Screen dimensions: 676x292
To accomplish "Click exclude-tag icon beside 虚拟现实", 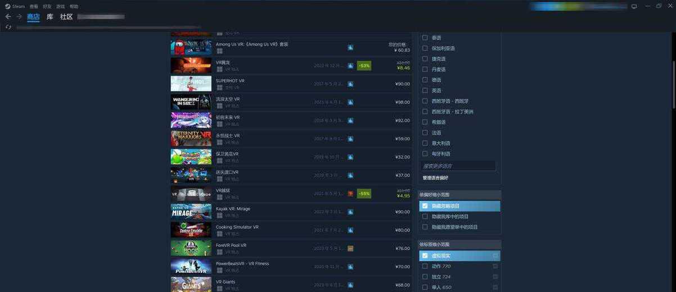I will (x=495, y=255).
